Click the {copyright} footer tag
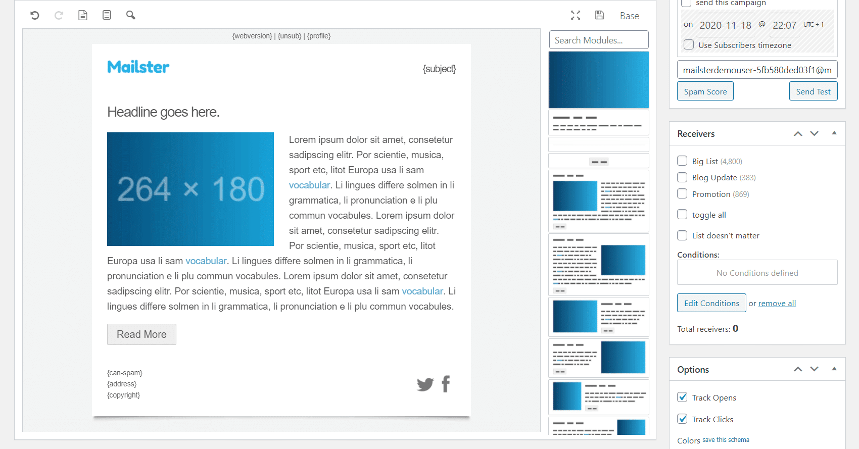 point(123,395)
